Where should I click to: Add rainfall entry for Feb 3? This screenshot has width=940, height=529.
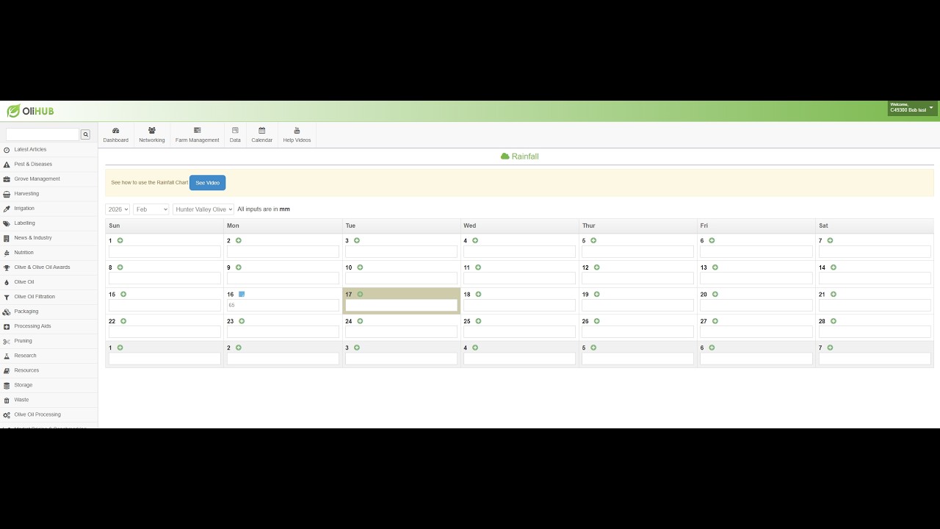(x=357, y=240)
